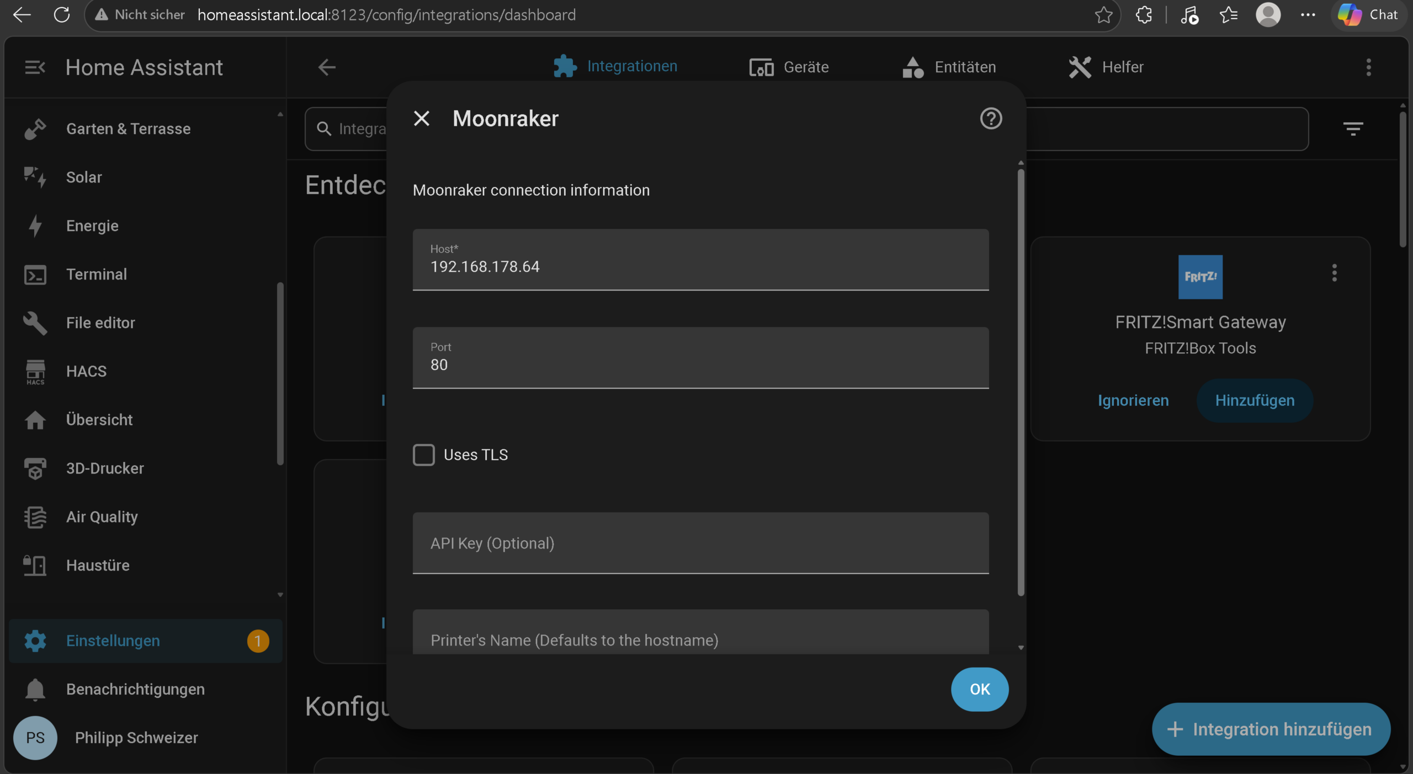Click the 3D-Drucker printer icon
Screen dimensions: 1413x774
tap(35, 469)
